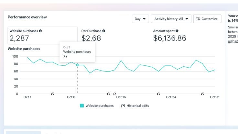Screen dimensions: 238x134
Task: Click the Website purchases chart title
Action: click(24, 49)
